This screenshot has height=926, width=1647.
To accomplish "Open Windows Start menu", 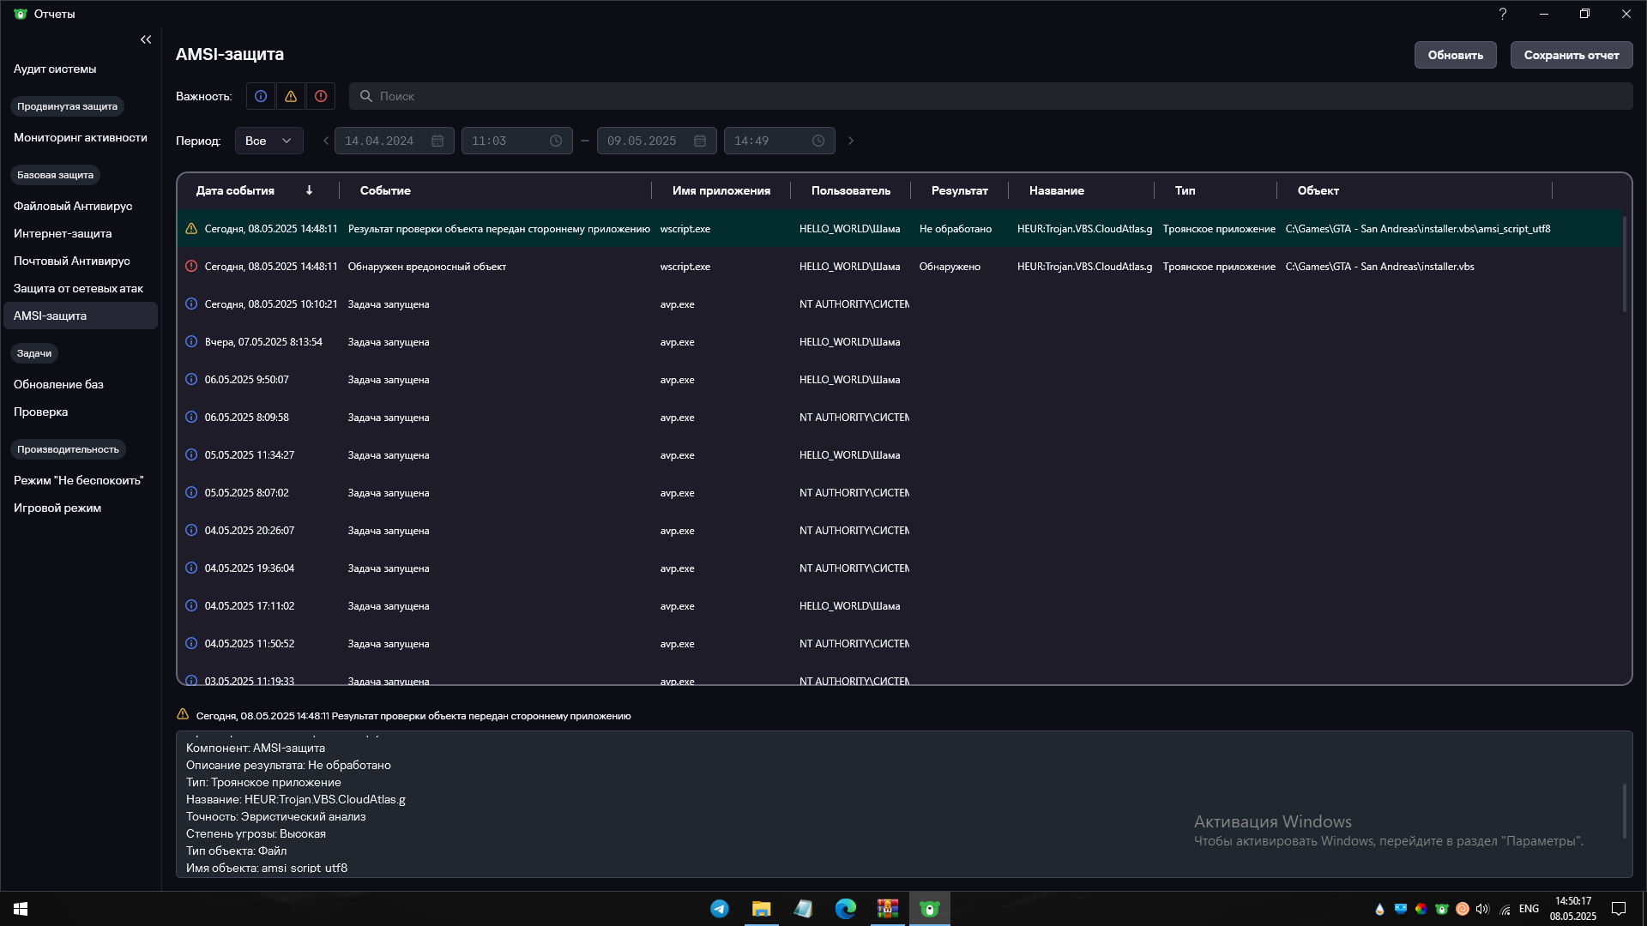I will [x=21, y=909].
